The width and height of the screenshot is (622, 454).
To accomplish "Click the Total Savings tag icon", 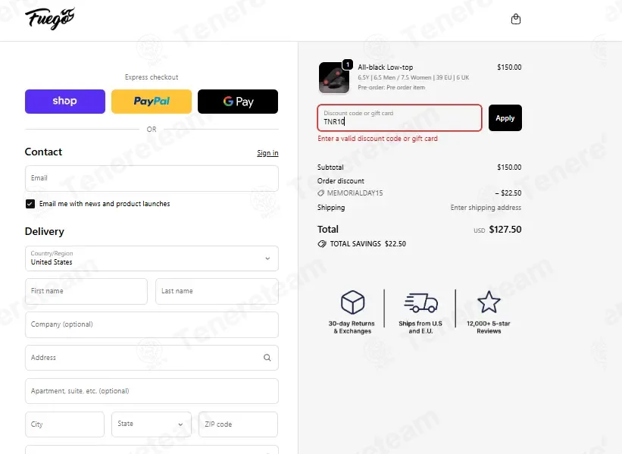I will pyautogui.click(x=322, y=243).
